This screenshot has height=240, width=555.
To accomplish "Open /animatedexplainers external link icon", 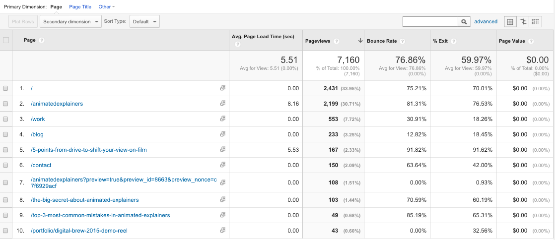I will click(222, 103).
